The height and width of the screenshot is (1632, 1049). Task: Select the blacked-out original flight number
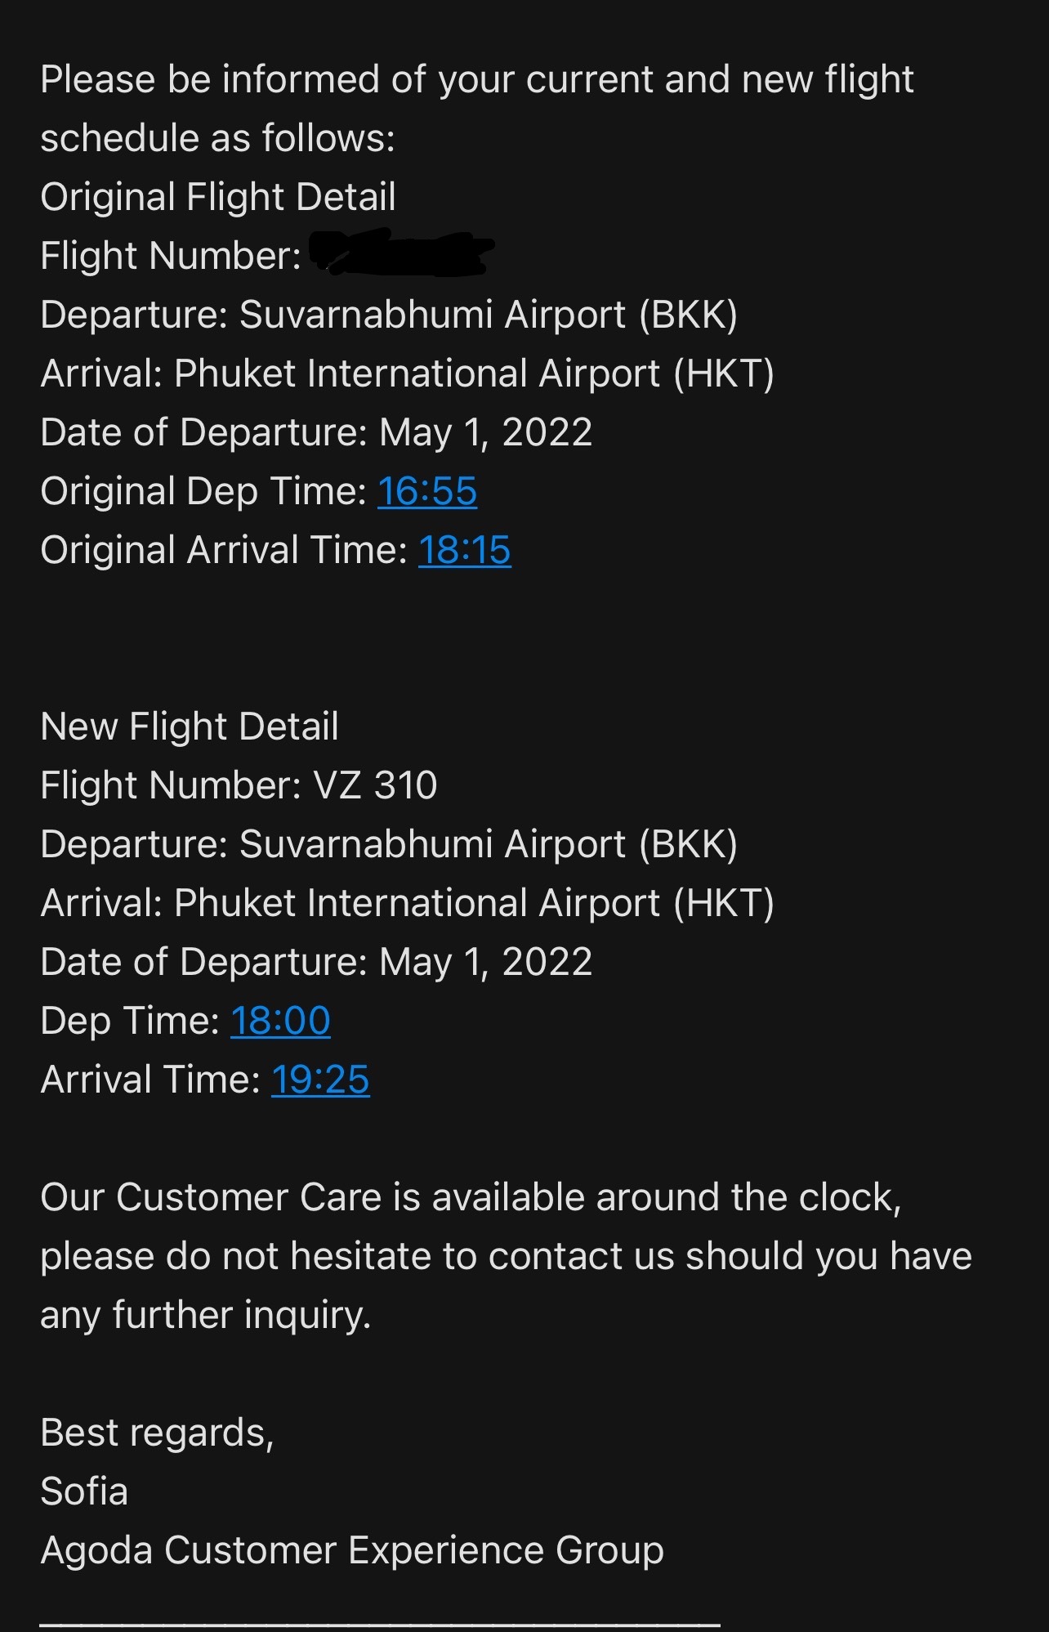click(402, 253)
